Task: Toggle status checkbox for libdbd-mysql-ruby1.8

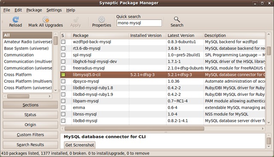Action: point(63,88)
